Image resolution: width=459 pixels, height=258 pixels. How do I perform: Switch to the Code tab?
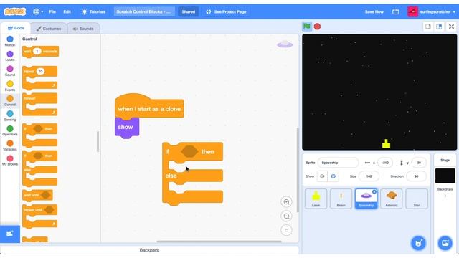(x=16, y=28)
